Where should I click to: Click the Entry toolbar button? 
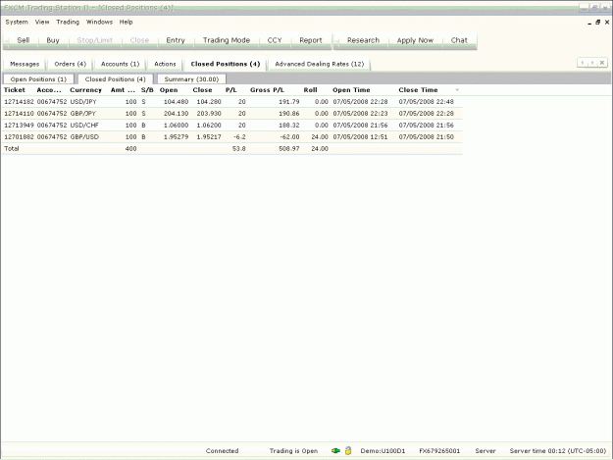point(176,40)
